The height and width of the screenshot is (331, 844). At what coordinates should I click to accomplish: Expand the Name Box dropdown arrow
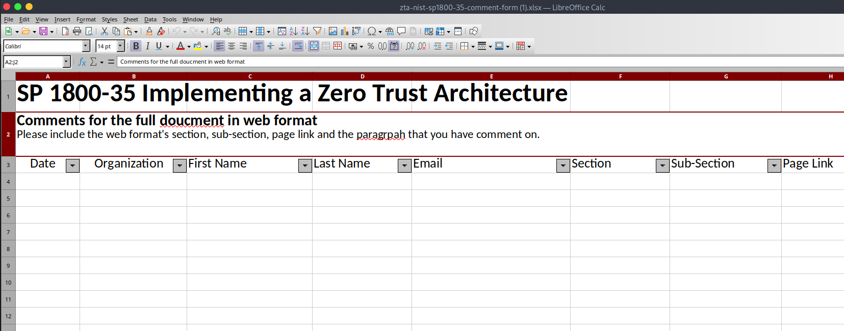66,62
